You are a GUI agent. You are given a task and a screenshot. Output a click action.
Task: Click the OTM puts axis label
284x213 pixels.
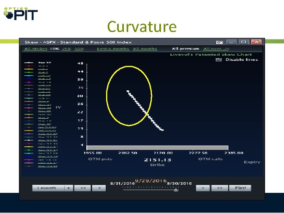100,159
